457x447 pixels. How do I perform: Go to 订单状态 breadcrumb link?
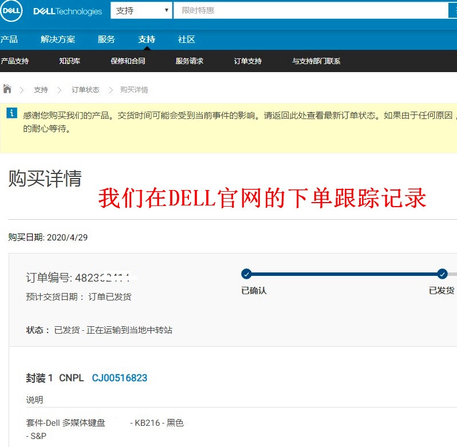(85, 90)
